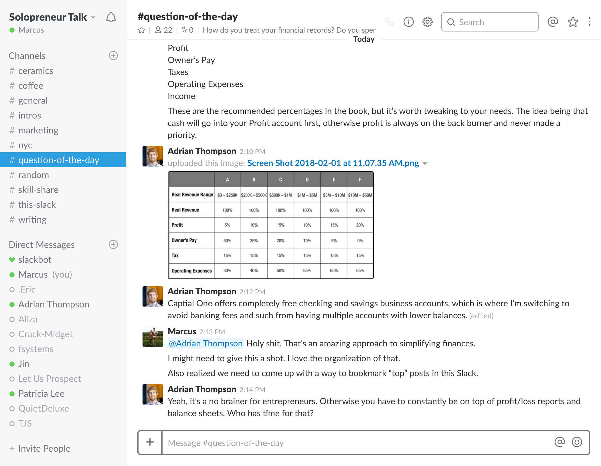
Task: Open the uploaded revenue table image
Action: 271,225
